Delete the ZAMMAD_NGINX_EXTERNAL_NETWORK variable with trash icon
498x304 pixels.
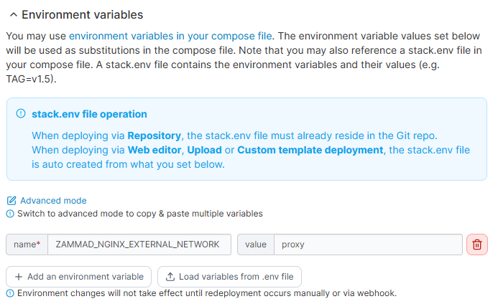pos(477,244)
